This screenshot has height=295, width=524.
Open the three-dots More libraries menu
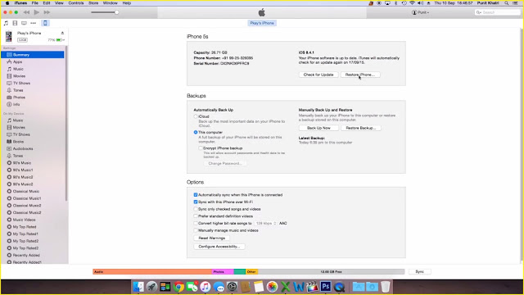click(33, 23)
